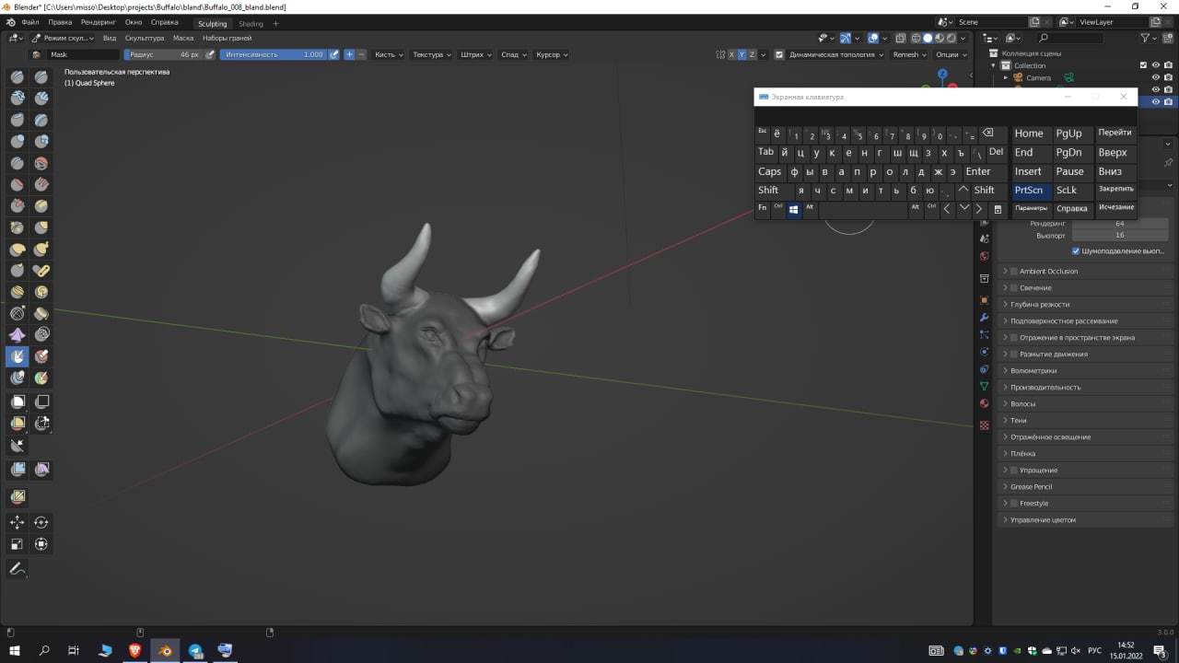This screenshot has height=663, width=1179.
Task: Select the Line Project tool
Action: [x=18, y=446]
